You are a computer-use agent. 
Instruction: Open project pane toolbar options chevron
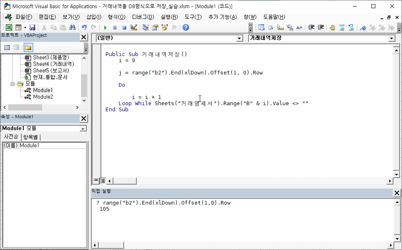click(86, 48)
